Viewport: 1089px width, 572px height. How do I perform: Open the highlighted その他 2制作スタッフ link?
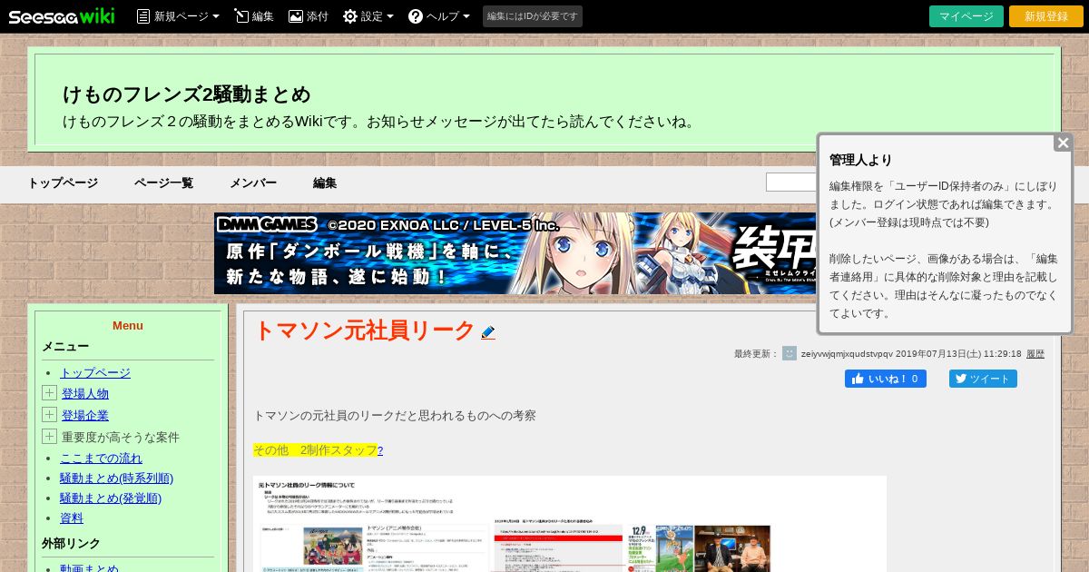(x=315, y=450)
